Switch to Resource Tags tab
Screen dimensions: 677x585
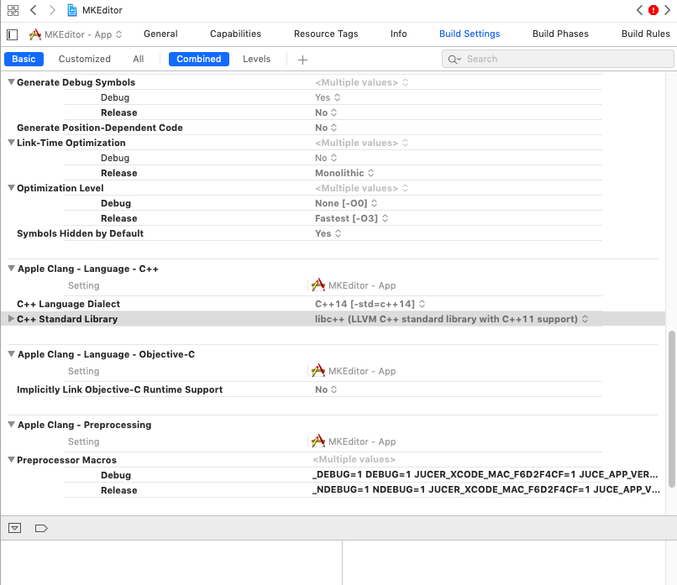click(326, 34)
